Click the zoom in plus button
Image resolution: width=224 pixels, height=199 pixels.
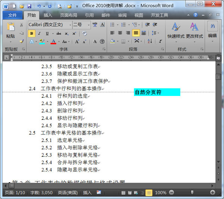click(212, 193)
